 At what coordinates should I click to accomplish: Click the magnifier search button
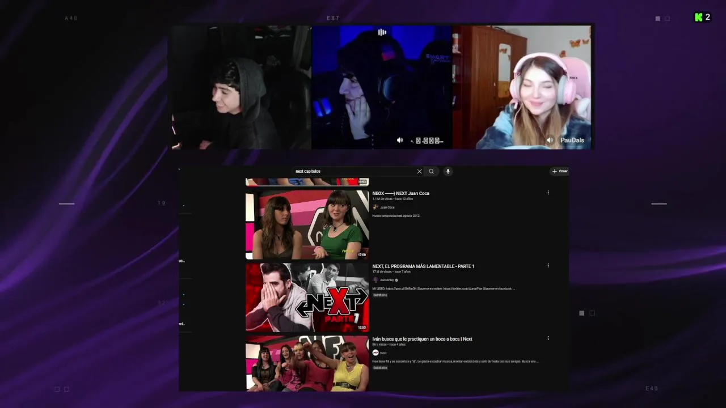click(x=431, y=171)
